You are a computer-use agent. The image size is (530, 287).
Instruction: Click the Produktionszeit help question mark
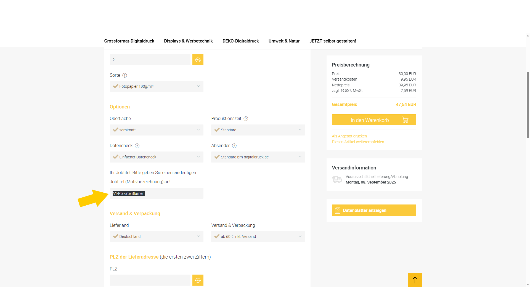pos(246,119)
